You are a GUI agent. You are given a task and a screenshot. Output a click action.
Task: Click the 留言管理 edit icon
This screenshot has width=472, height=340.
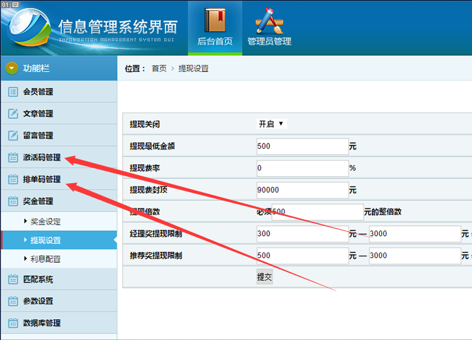[13, 135]
